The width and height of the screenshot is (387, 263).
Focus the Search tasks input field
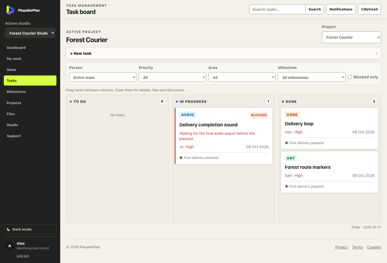277,9
